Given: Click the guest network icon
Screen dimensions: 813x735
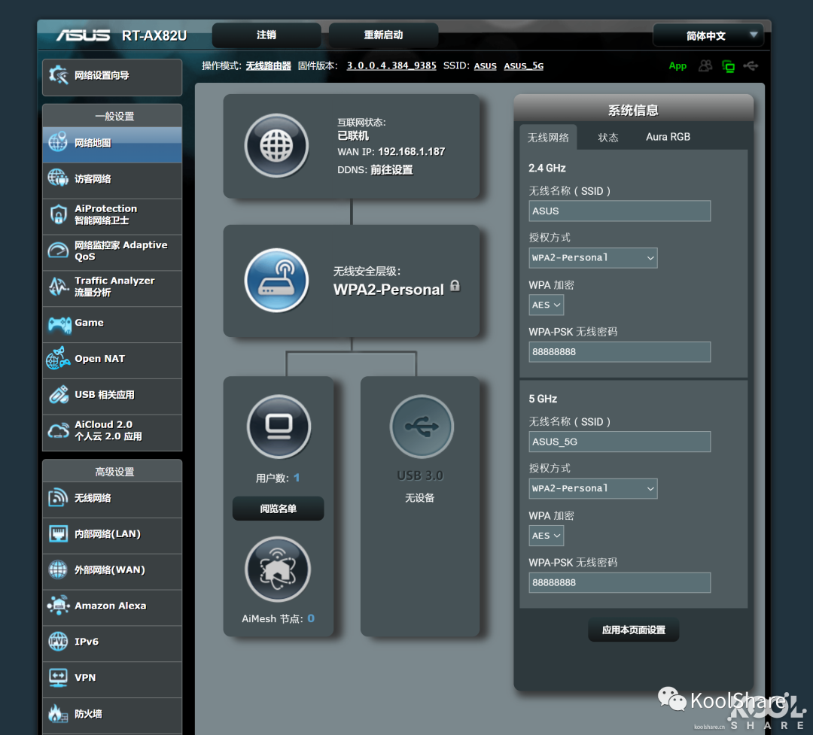Looking at the screenshot, I should click(57, 178).
